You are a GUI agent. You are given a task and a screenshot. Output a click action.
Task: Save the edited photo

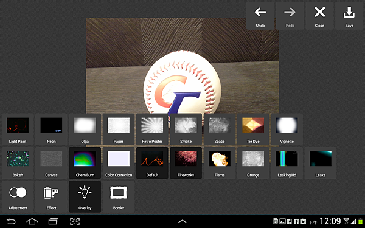(349, 16)
